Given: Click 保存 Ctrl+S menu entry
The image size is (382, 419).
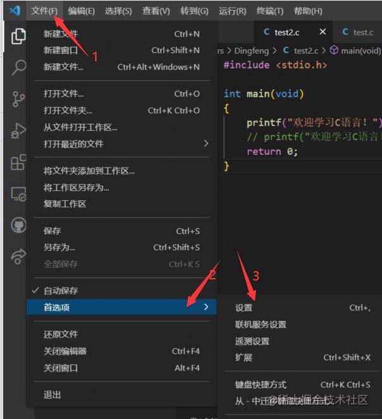Looking at the screenshot, I should pyautogui.click(x=121, y=231).
